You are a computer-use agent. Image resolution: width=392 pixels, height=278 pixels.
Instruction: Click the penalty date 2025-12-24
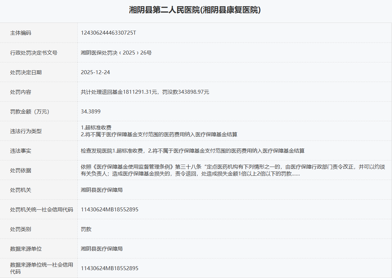click(95, 72)
